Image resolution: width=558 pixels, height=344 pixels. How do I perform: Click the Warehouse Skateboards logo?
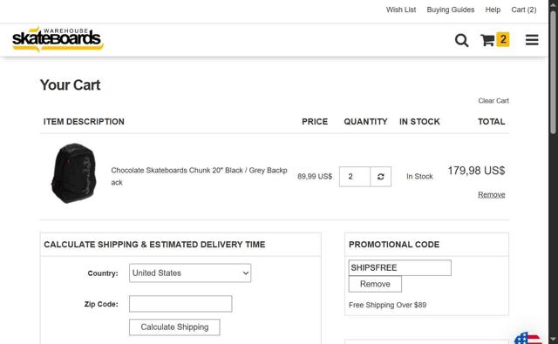point(58,38)
